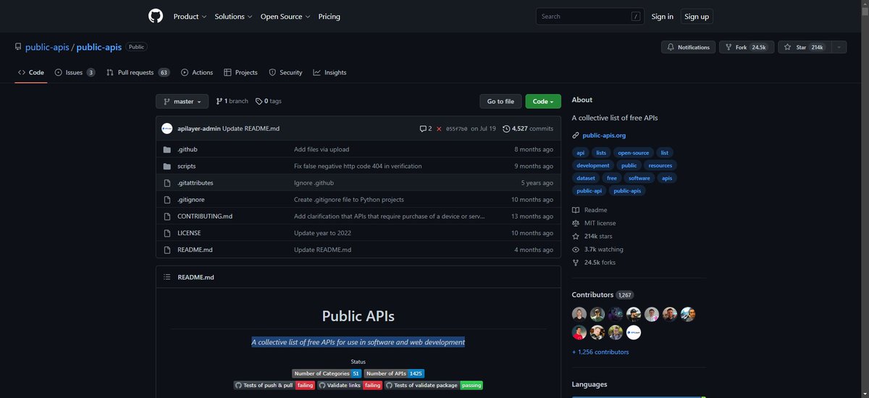Open the .gitattributes file

coord(196,182)
